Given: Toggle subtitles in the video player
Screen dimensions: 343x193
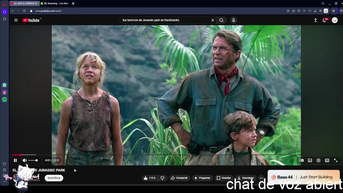Looking at the screenshot, I should [310, 160].
